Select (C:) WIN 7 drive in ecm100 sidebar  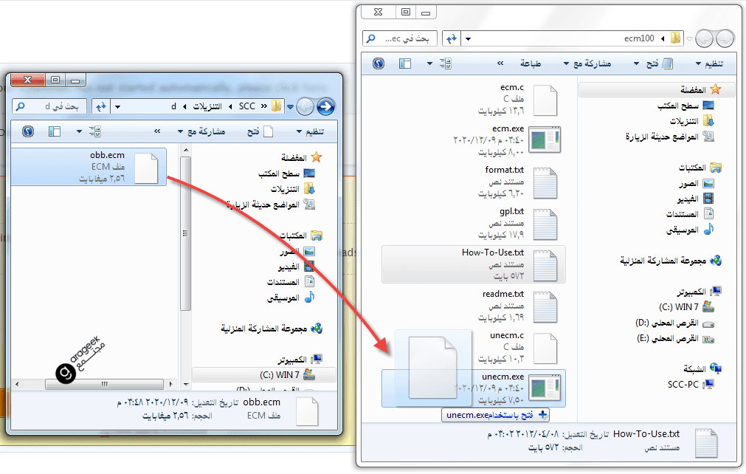coord(679,307)
